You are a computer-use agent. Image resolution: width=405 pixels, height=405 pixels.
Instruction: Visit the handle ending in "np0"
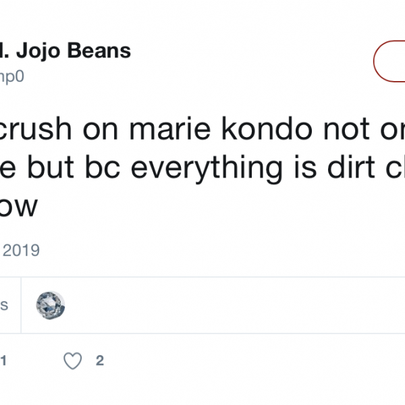tap(12, 76)
